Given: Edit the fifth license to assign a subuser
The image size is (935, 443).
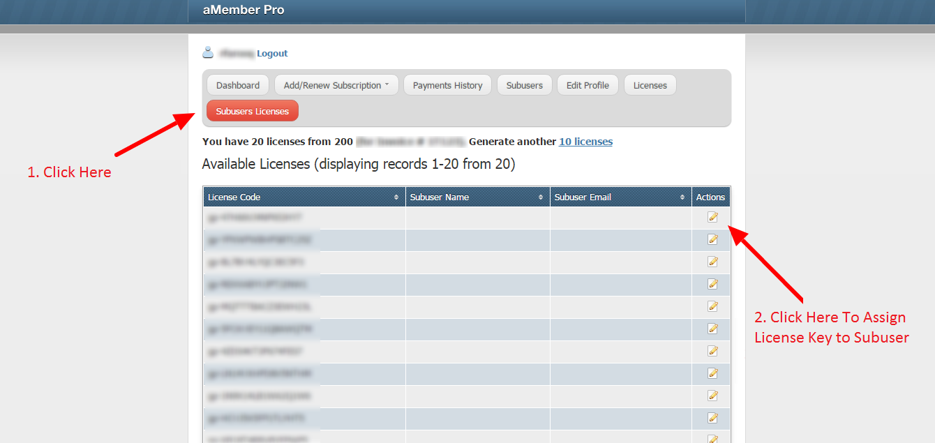Looking at the screenshot, I should (x=712, y=306).
